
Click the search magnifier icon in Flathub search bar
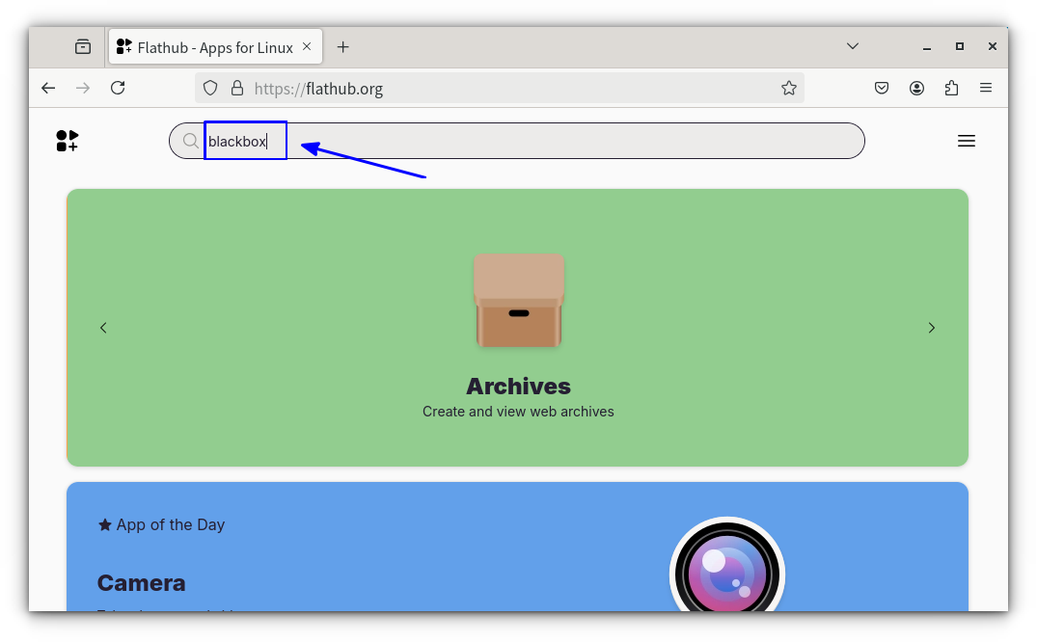coord(190,141)
